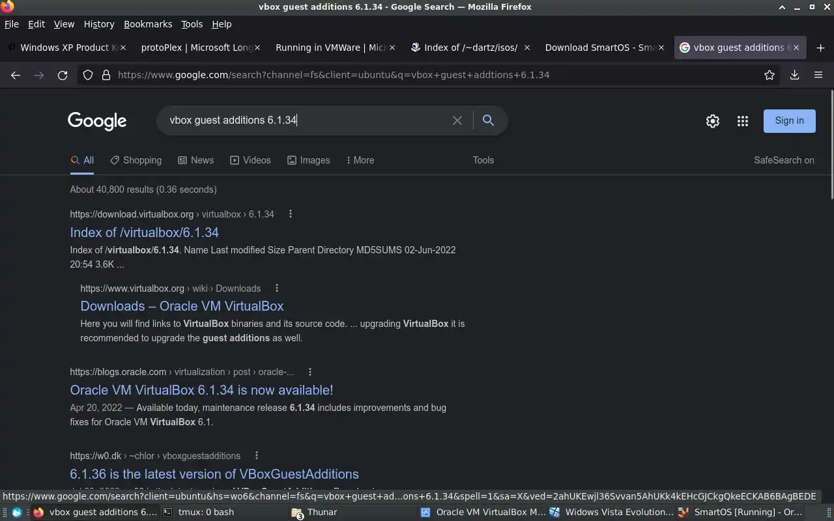Close the protoPlex Microsoft Longhorn tab
This screenshot has height=521, width=834.
tap(257, 48)
